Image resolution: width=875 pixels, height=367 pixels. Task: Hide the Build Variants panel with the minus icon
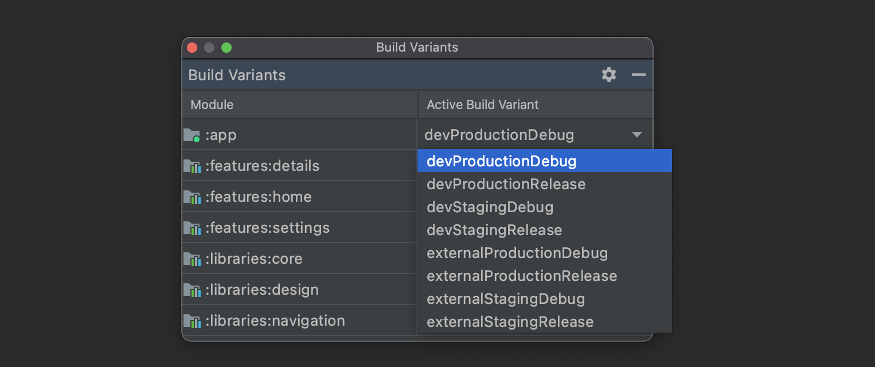639,75
